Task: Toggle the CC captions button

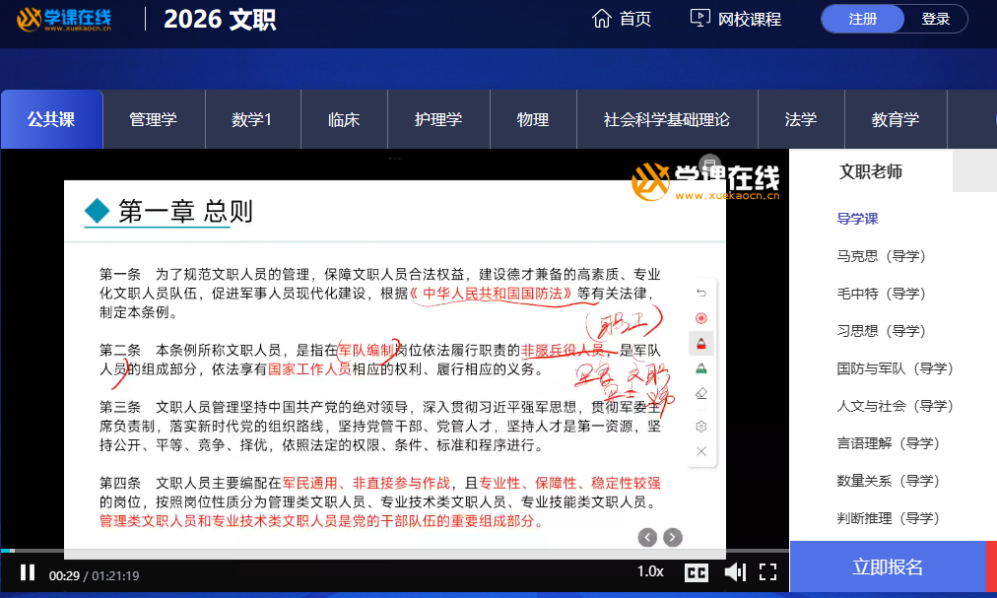Action: point(697,573)
